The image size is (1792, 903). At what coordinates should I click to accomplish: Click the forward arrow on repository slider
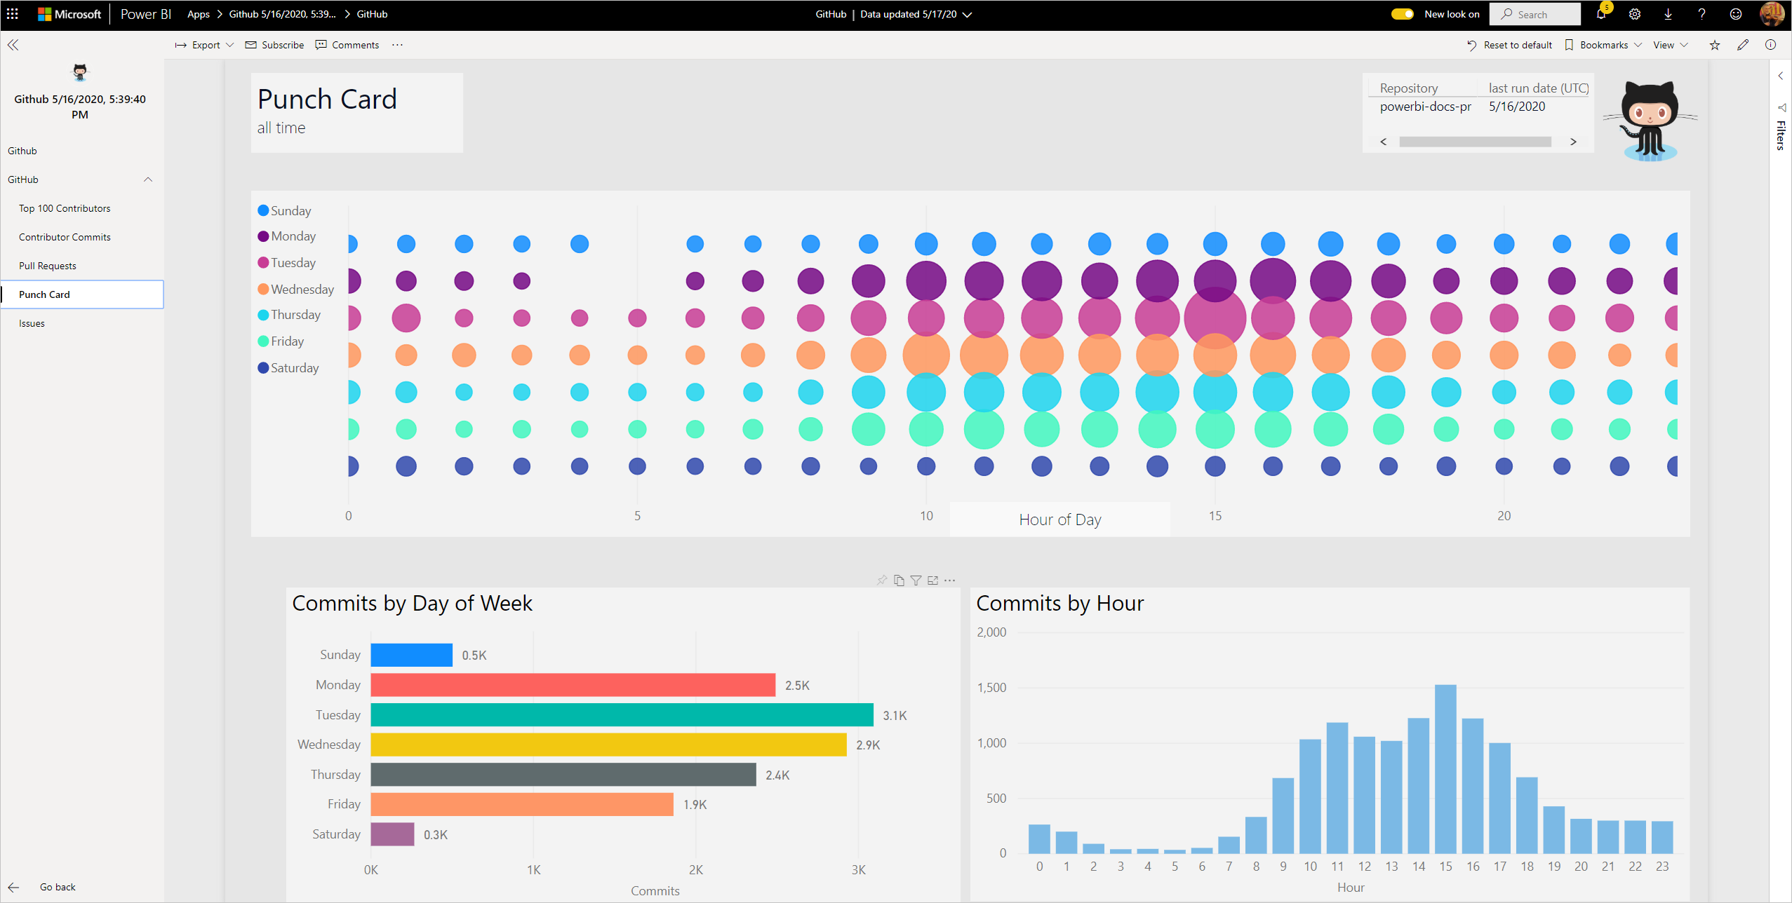[x=1573, y=140]
